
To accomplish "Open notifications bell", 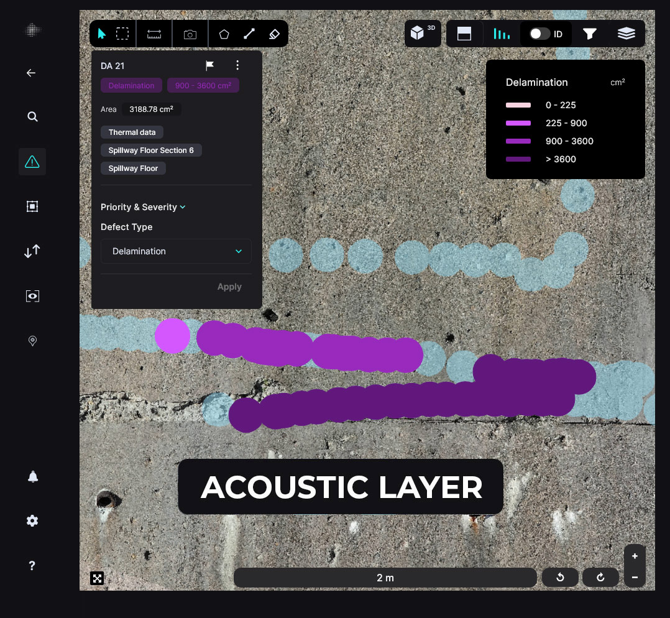I will (33, 476).
